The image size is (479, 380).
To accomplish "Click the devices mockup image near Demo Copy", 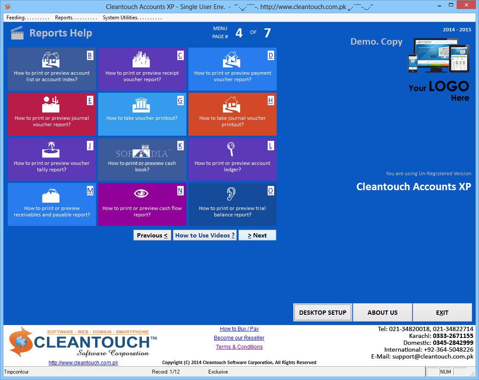I will [x=439, y=55].
